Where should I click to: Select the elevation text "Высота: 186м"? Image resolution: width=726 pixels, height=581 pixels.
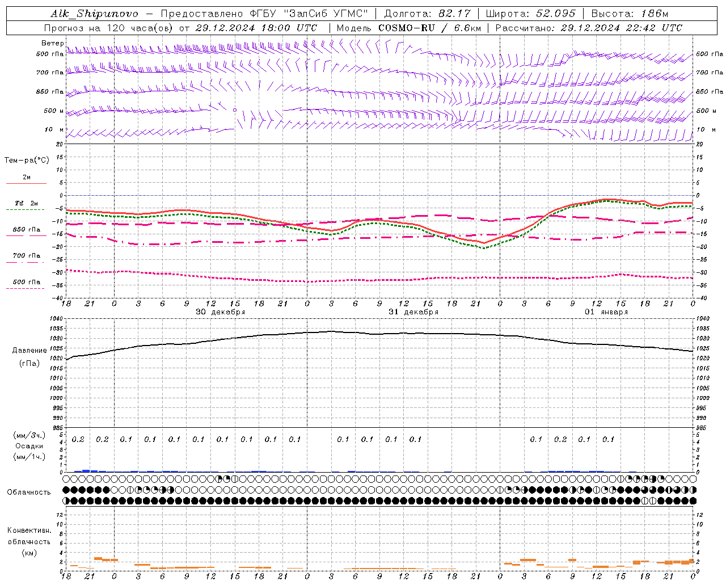pos(630,14)
